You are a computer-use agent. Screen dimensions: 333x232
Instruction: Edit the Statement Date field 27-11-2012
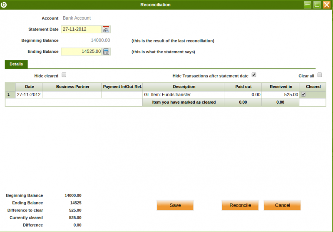point(81,29)
